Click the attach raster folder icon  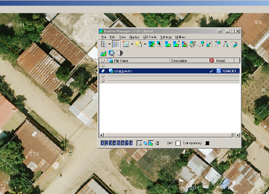139,44
